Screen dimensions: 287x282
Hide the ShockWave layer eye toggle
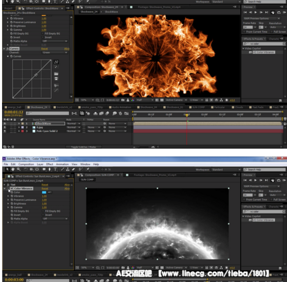point(5,124)
